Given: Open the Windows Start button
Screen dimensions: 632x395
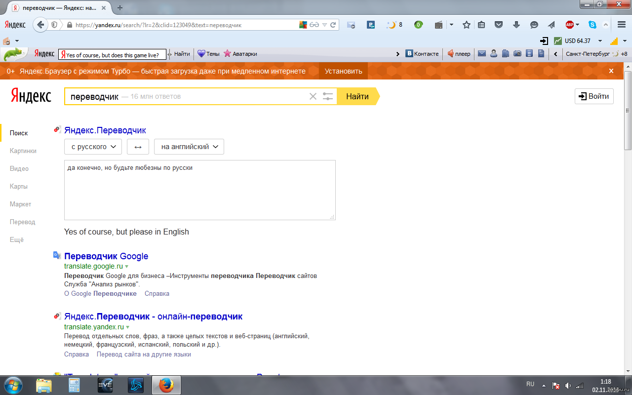Looking at the screenshot, I should tap(13, 384).
